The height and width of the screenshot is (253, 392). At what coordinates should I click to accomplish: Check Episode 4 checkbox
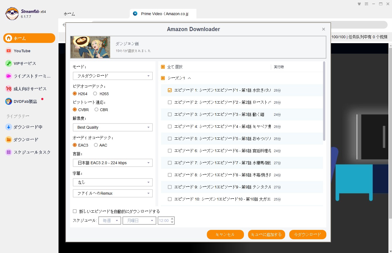[x=170, y=127]
